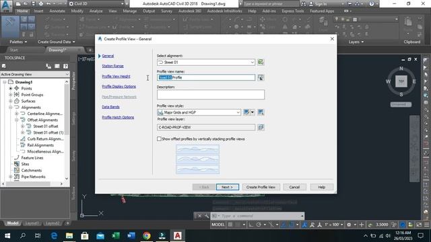
Task: Collapse the Drawing1 tree node
Action: (5, 82)
